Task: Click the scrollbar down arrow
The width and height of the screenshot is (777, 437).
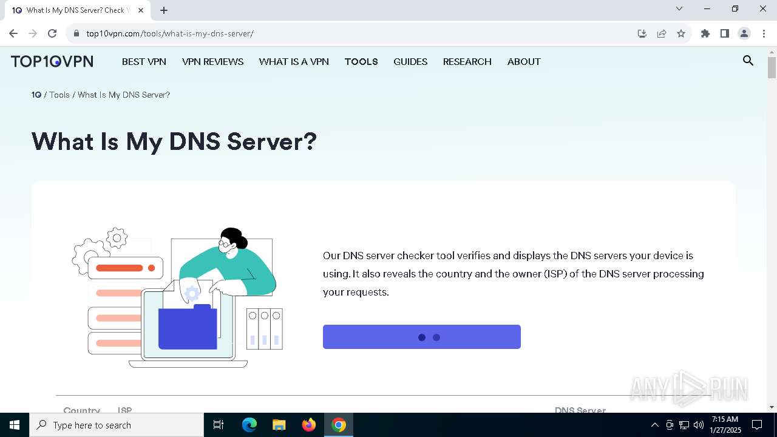Action: (772, 407)
